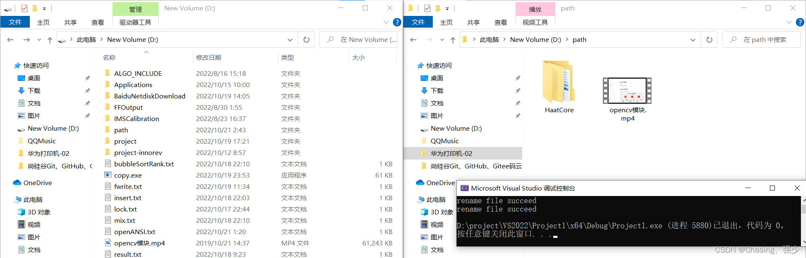Select ALGO_INCLUDE folder icon

107,73
